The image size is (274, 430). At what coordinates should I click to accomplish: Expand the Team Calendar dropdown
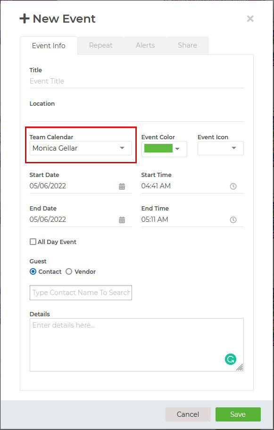click(x=81, y=148)
